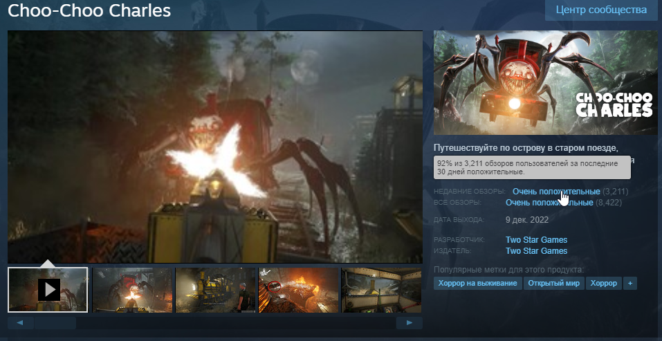Select the yellow train in cave thumbnail
662x341 pixels.
[x=215, y=290]
